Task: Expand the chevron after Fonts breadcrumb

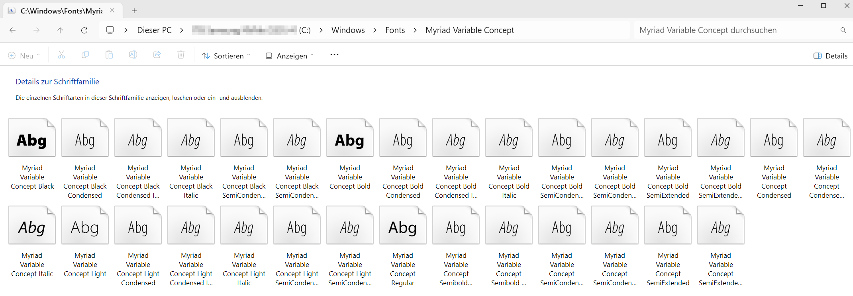Action: (x=415, y=30)
